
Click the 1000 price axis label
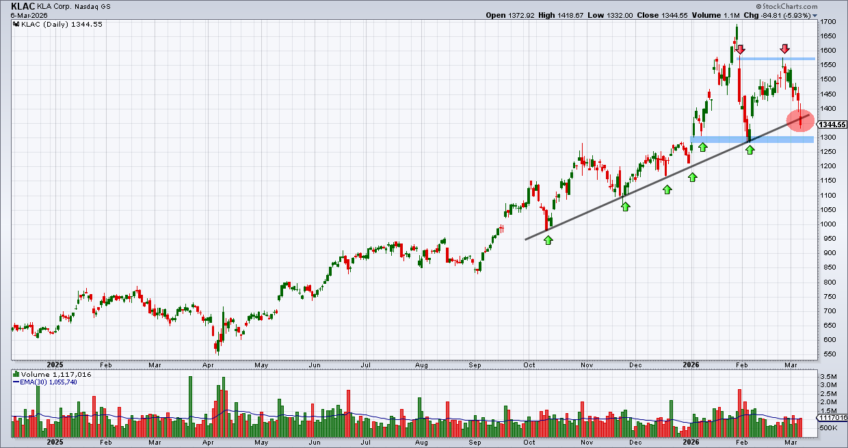click(828, 224)
